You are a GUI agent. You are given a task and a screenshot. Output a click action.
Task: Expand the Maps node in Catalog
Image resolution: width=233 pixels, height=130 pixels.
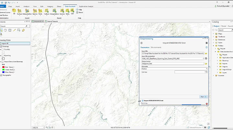tap(214, 34)
